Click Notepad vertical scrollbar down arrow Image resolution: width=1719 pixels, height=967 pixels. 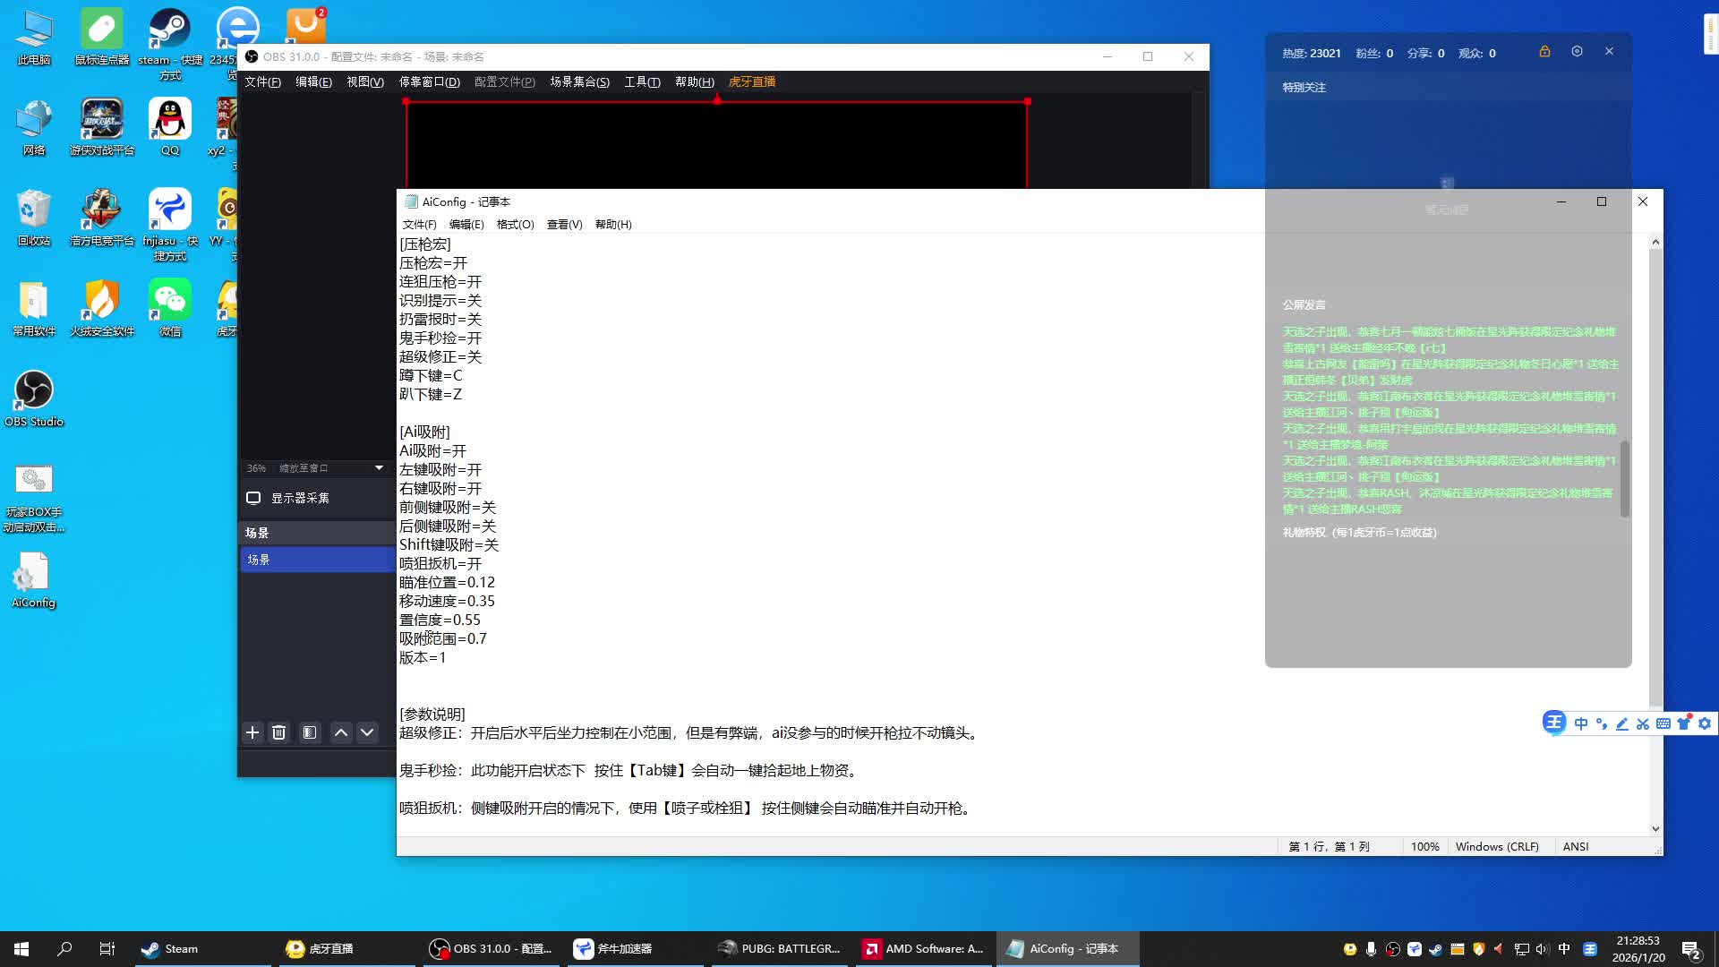point(1655,829)
